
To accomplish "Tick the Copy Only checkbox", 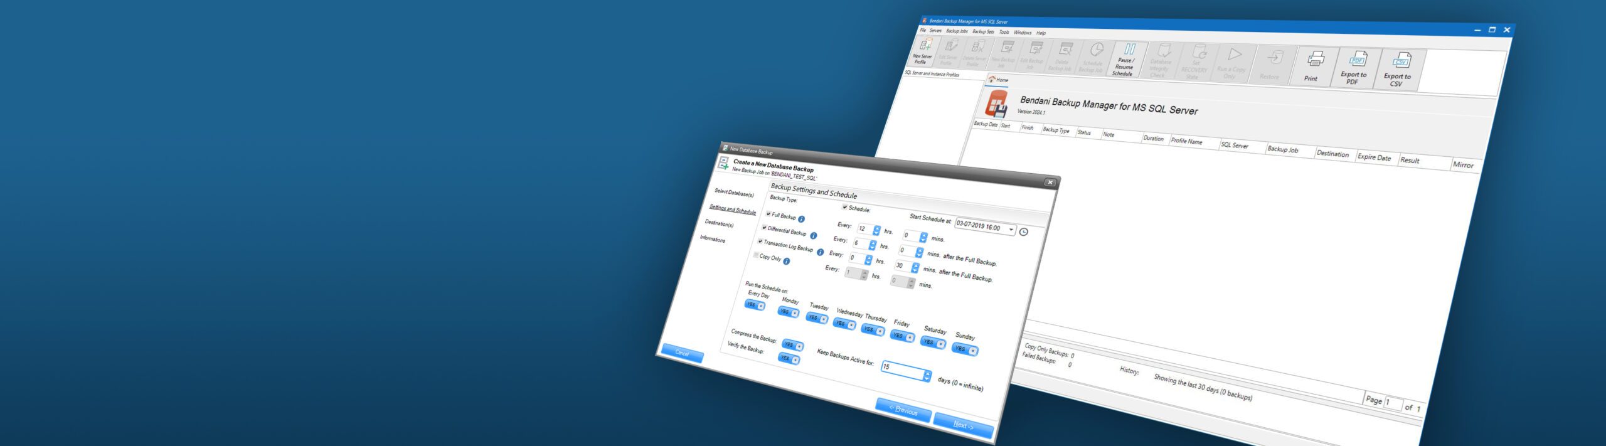I will pos(756,255).
